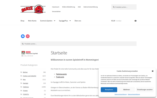Open the Tradecards link
This screenshot has width=157, height=98.
[60, 77]
